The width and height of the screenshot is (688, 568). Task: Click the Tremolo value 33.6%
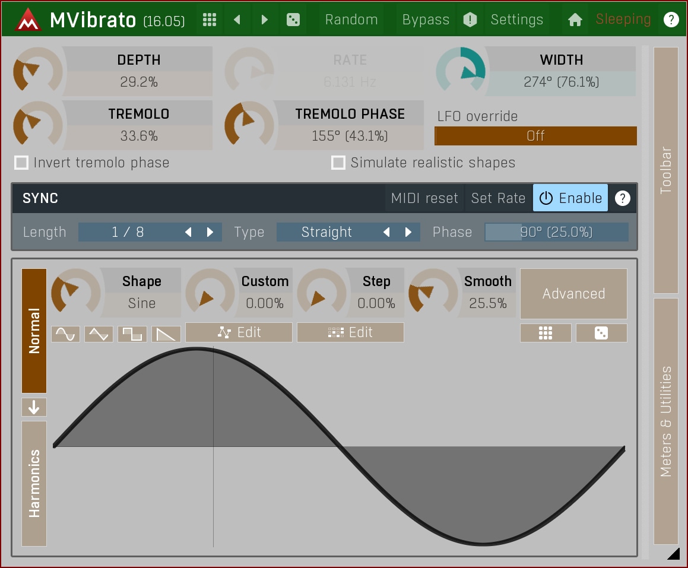click(x=139, y=136)
